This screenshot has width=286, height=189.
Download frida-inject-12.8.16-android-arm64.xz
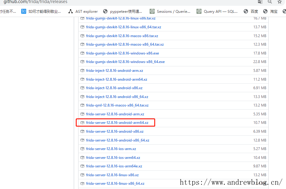click(117, 79)
